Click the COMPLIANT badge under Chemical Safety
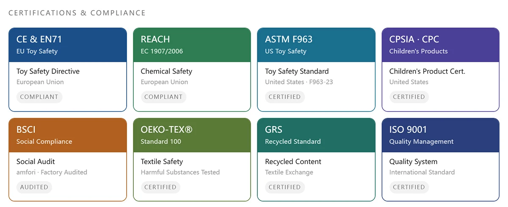 coord(163,97)
